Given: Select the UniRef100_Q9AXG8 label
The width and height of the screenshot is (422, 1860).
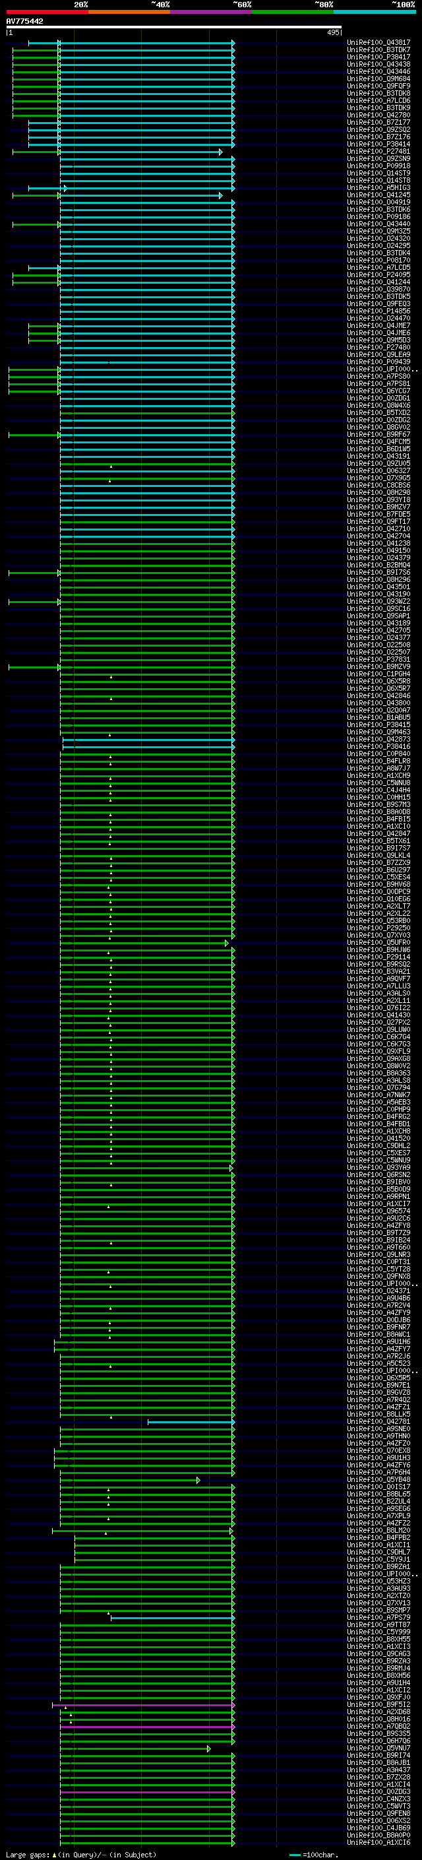Looking at the screenshot, I should coord(378,1058).
